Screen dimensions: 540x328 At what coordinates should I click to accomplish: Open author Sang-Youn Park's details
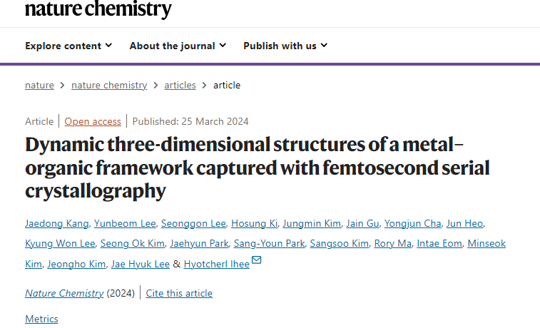[270, 243]
